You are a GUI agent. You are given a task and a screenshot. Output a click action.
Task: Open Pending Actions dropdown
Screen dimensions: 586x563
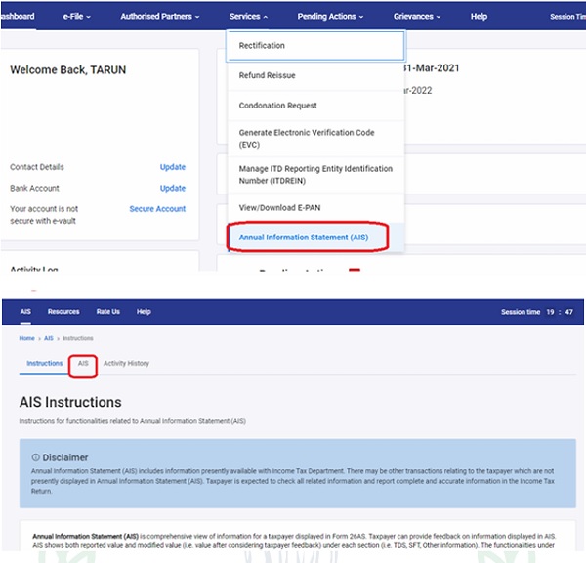tap(330, 16)
